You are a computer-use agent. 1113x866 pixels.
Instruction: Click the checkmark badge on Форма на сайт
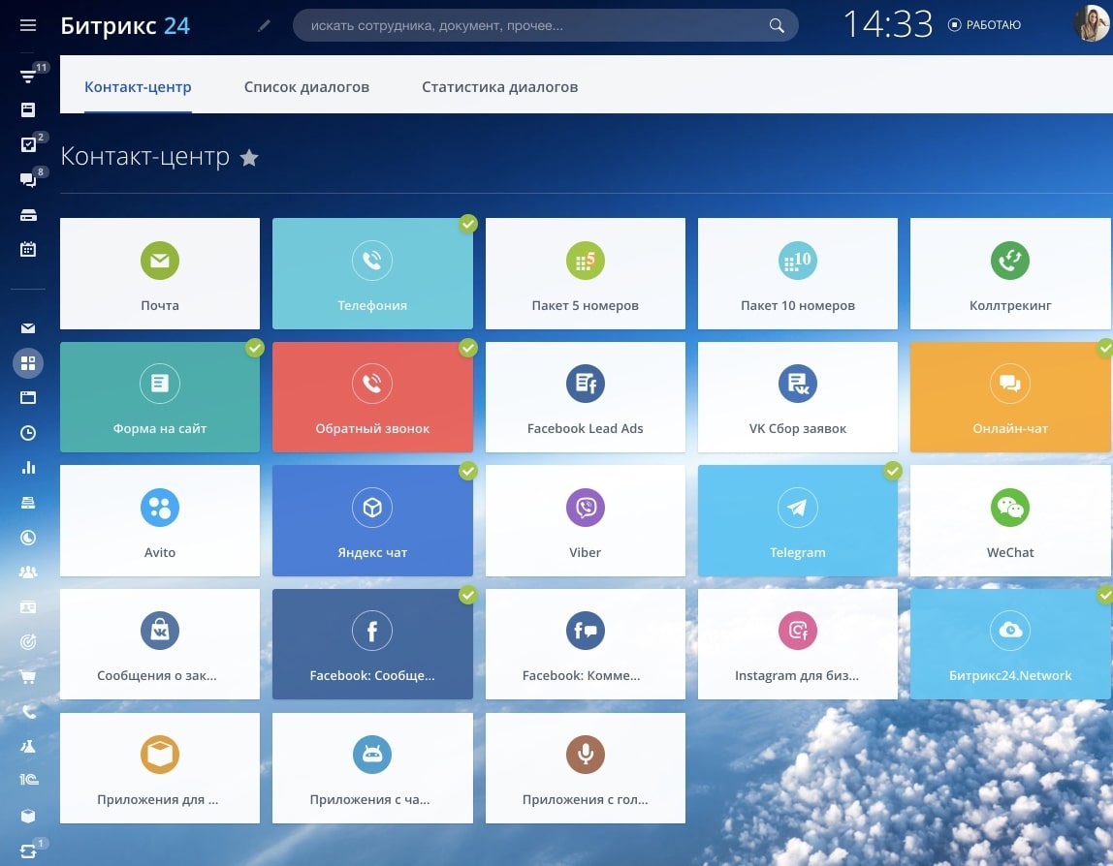coord(255,348)
